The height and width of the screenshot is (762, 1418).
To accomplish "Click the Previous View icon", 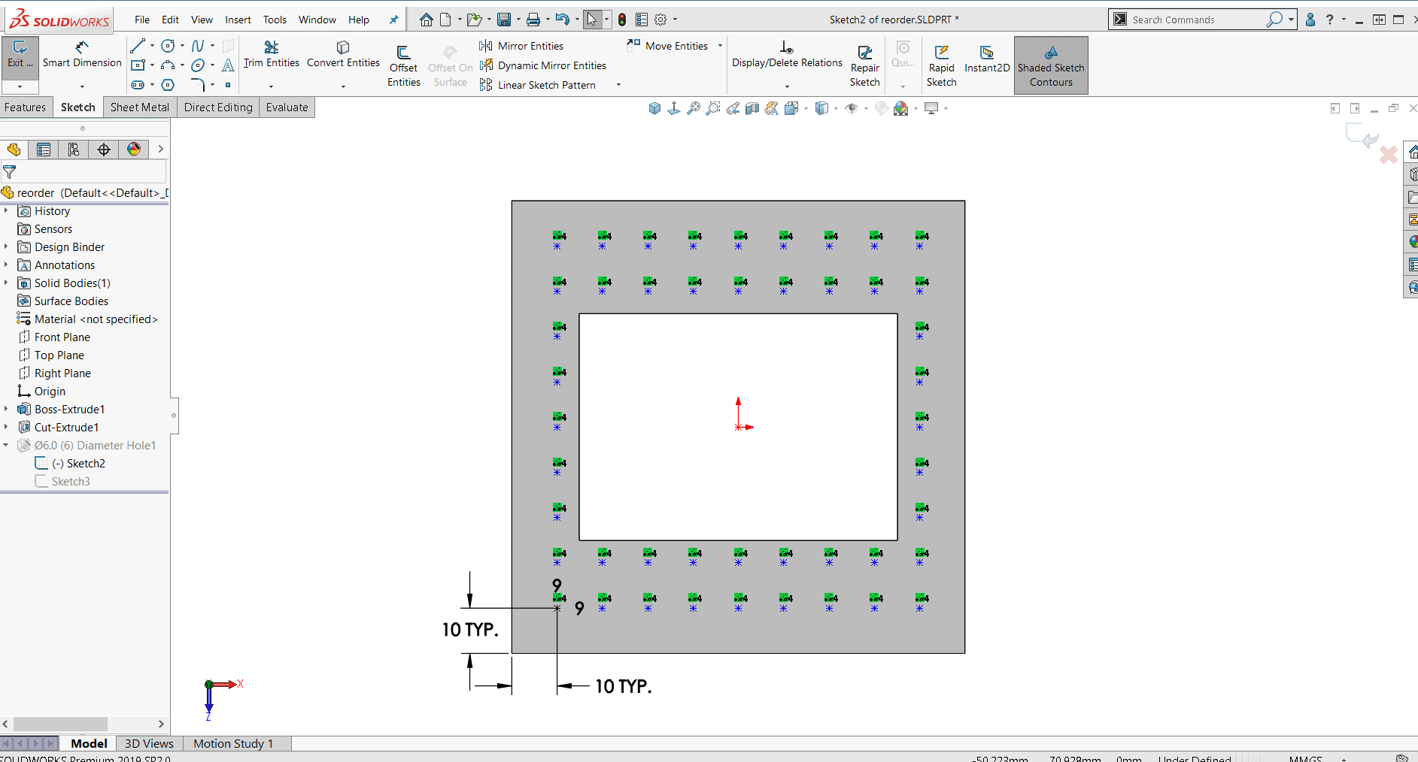I will (733, 108).
